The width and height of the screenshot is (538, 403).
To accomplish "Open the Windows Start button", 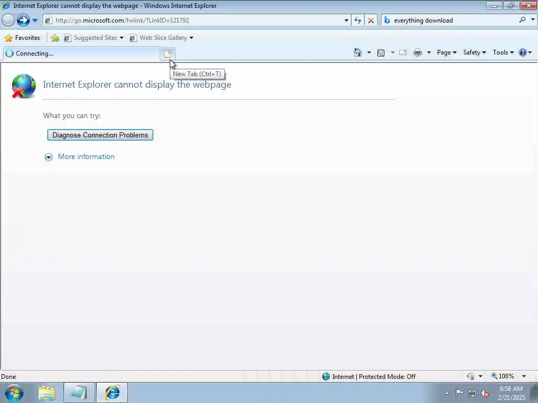I will [14, 393].
